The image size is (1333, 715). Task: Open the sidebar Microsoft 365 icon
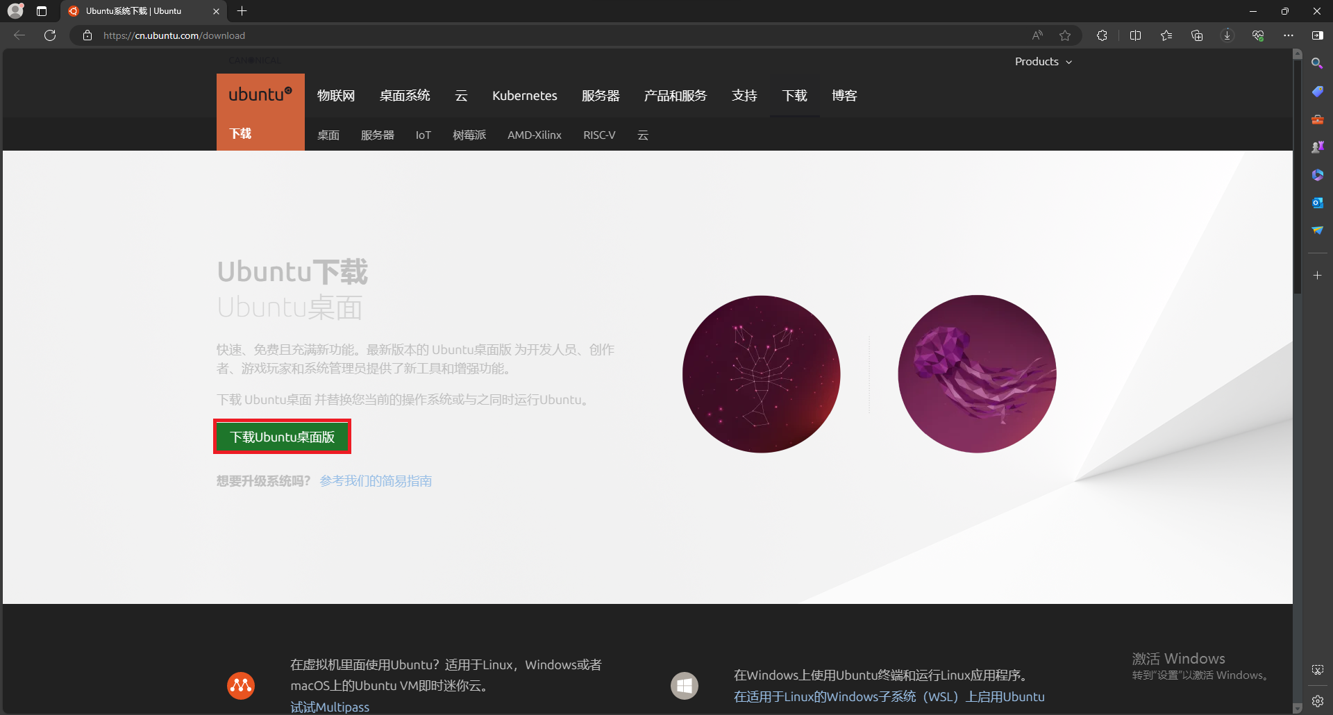(1317, 175)
